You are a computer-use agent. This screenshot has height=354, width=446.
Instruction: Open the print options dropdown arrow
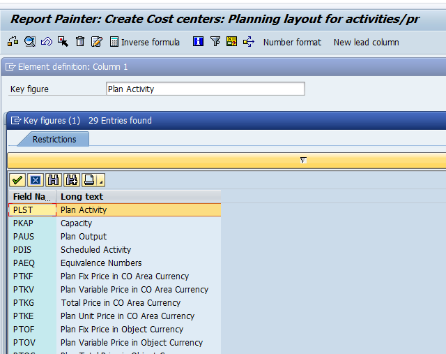point(102,182)
